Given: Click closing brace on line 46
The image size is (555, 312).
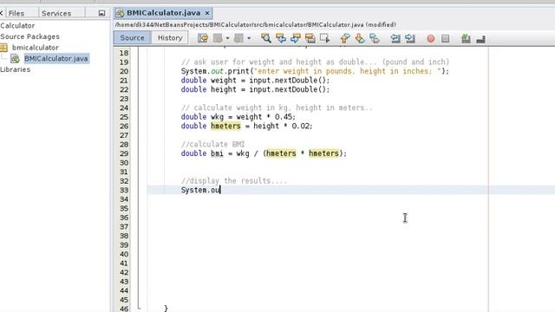Looking at the screenshot, I should (166, 309).
